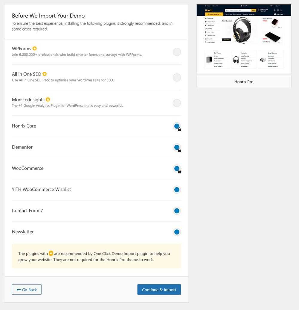The height and width of the screenshot is (310, 299).
Task: Click the Honrix Pro demo title label
Action: tap(244, 82)
